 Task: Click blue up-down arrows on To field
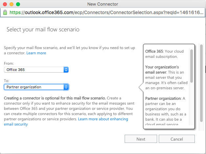(66, 87)
